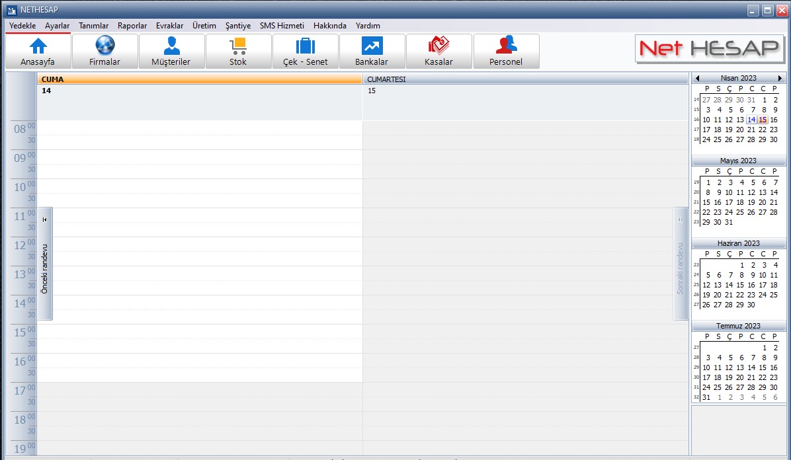
Task: Go to previous month in calendar
Action: pyautogui.click(x=698, y=78)
